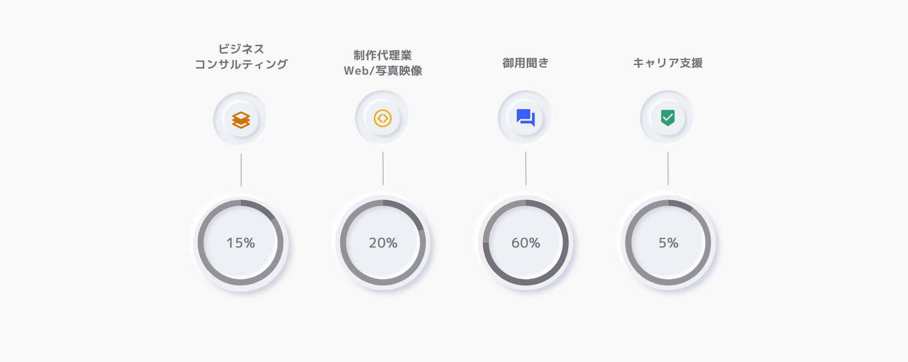Click the キャリア支援 heading
Screen dimensions: 908x362
pyautogui.click(x=668, y=63)
